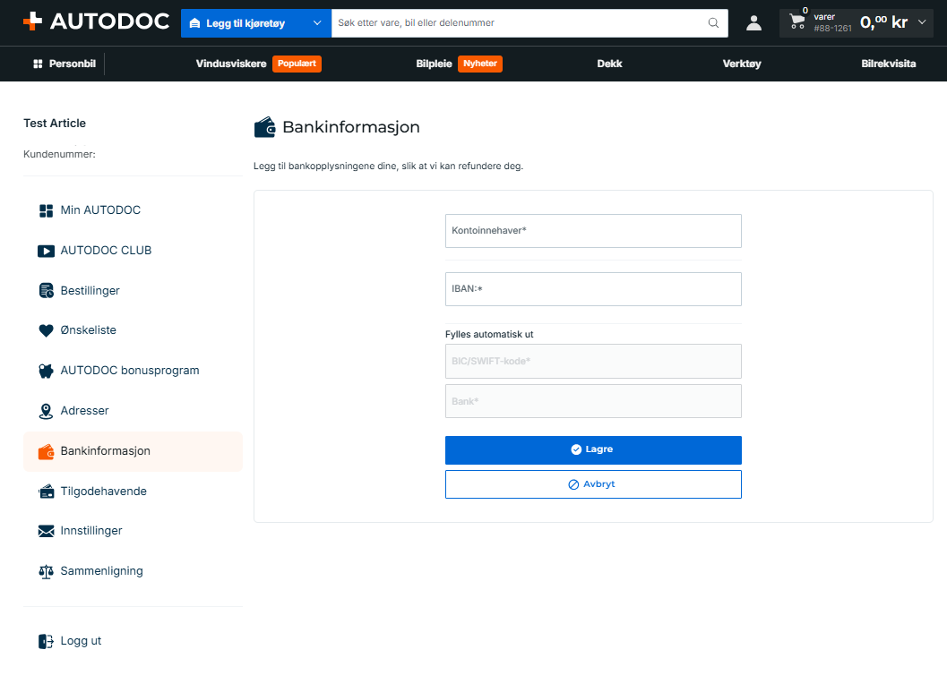Click the AUTODOC CLUB play icon
Image resolution: width=947 pixels, height=684 pixels.
pyautogui.click(x=46, y=251)
